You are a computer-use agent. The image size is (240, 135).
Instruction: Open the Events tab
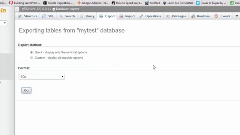click(x=222, y=16)
